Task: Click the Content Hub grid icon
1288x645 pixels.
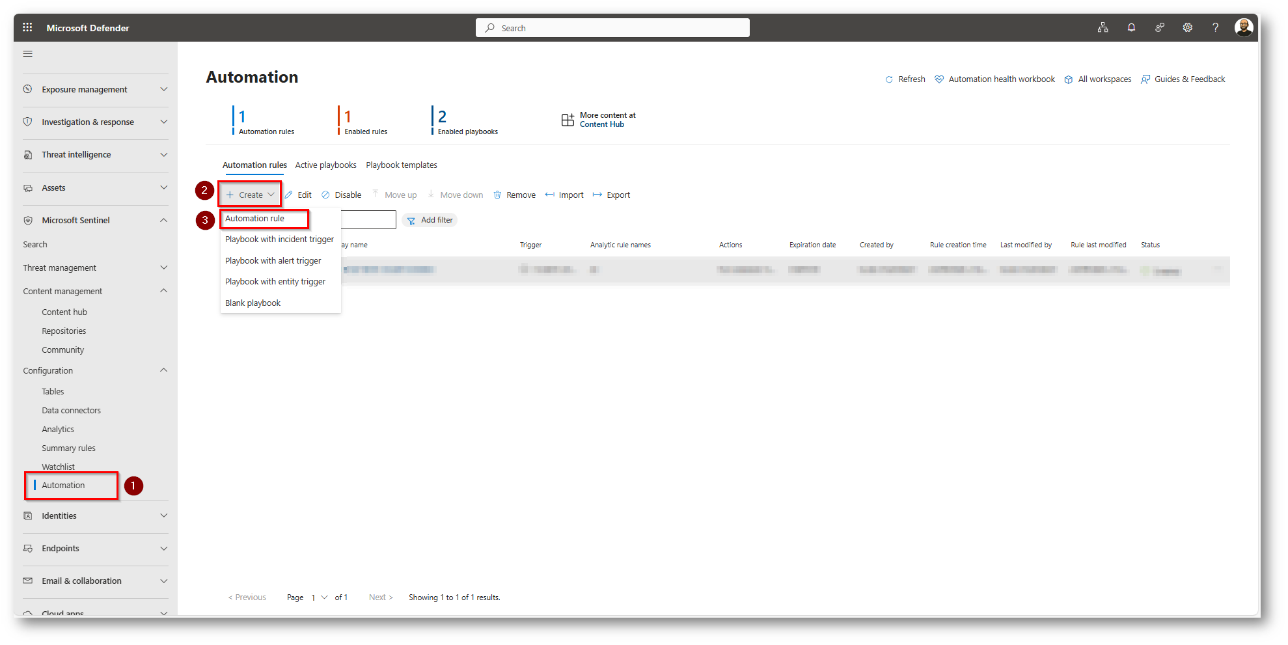Action: [568, 120]
